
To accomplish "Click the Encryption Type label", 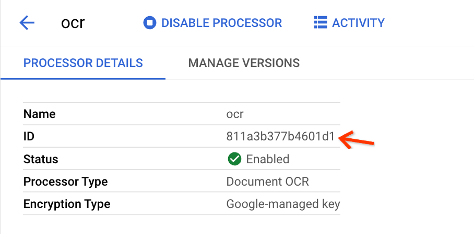I will (67, 204).
